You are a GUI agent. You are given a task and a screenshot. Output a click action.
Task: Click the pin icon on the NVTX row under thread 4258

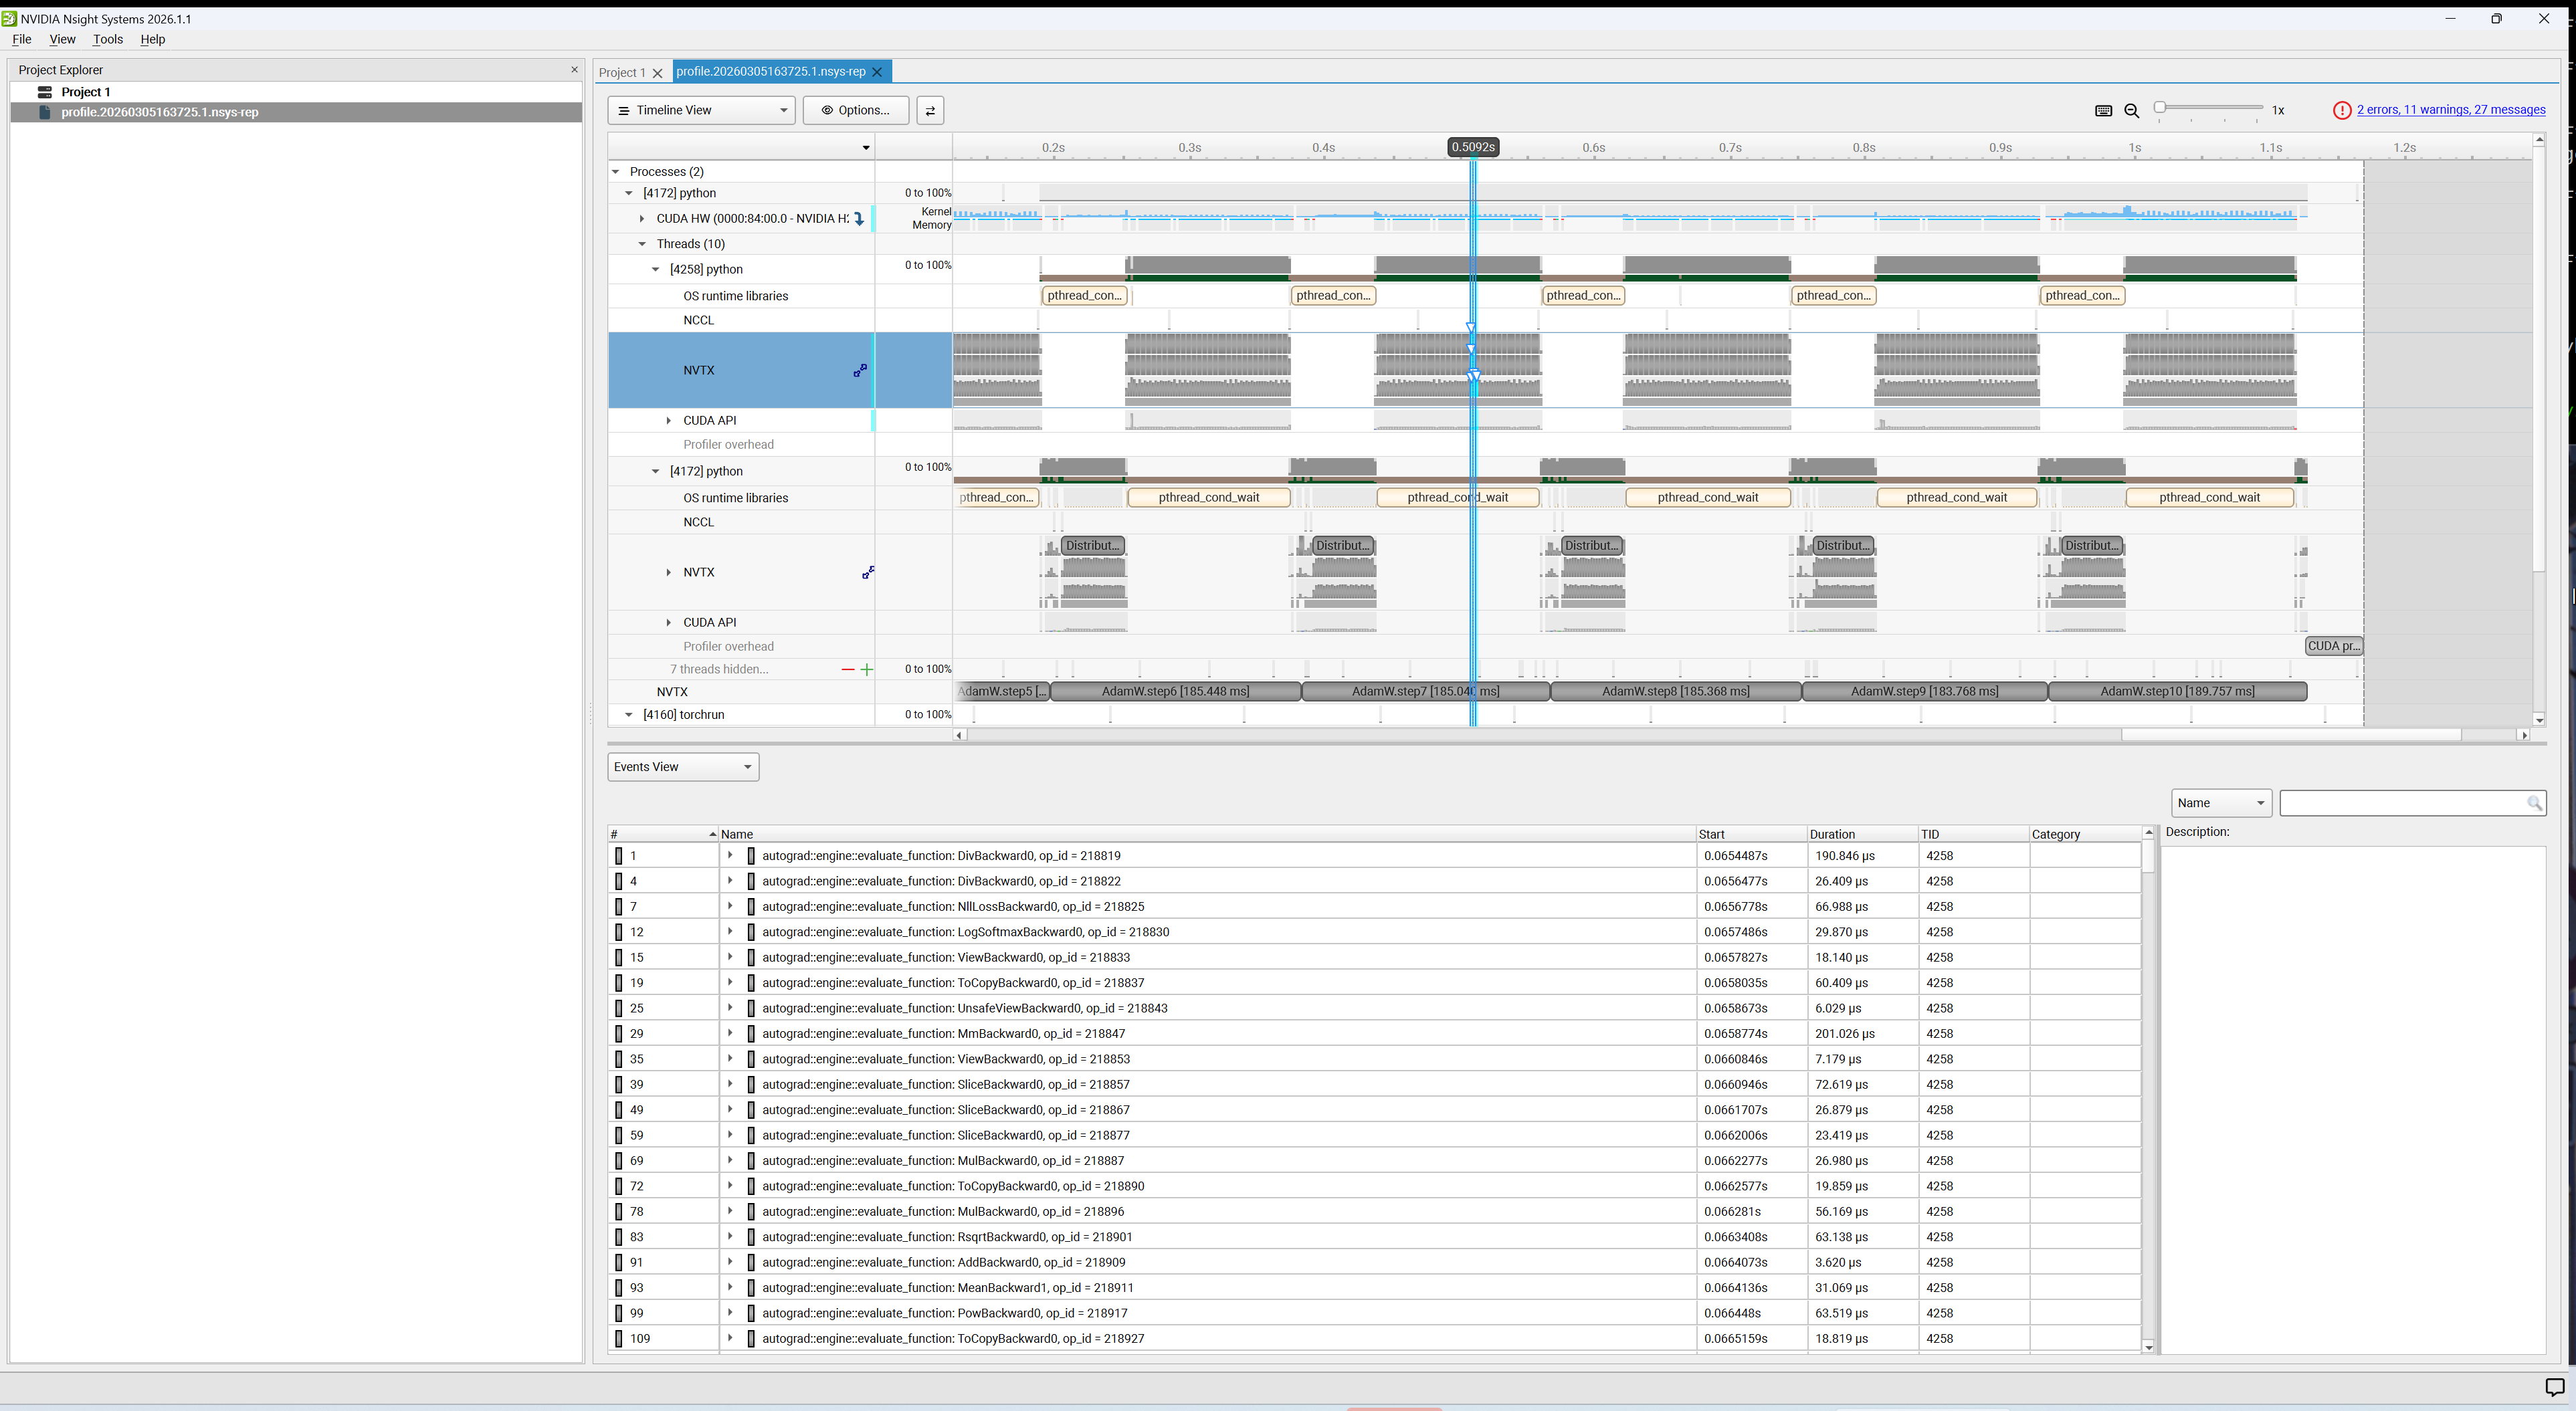point(860,370)
